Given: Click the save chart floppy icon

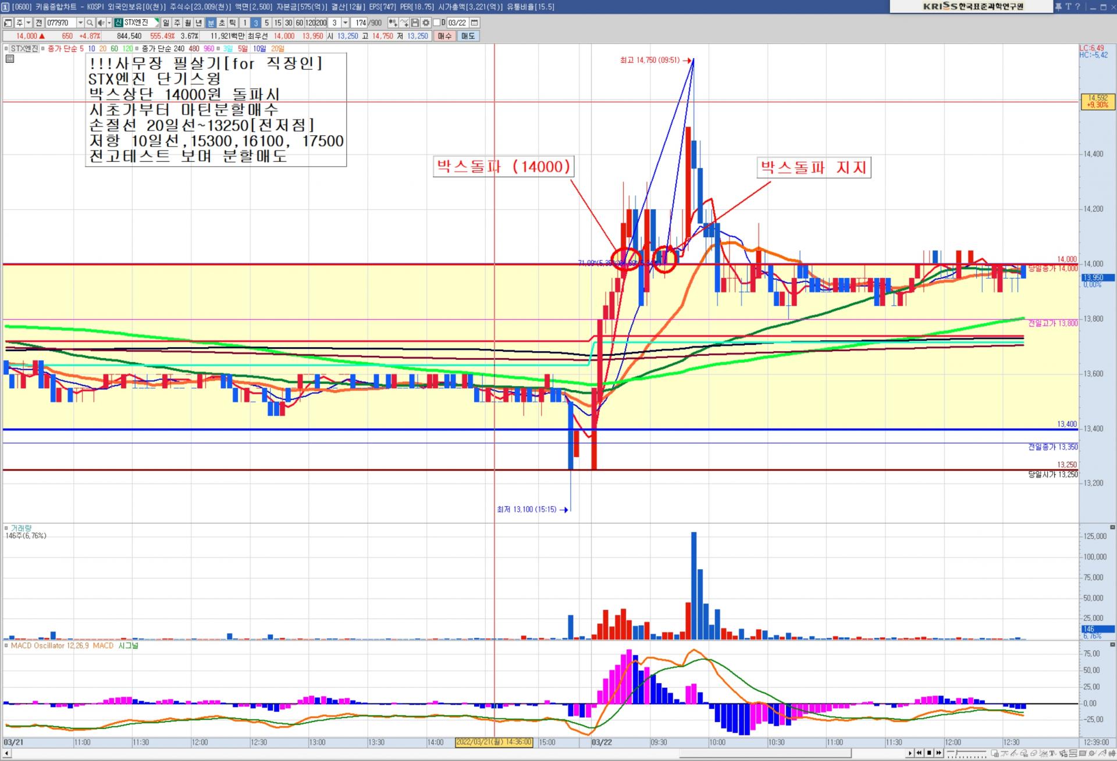Looking at the screenshot, I should pos(415,23).
